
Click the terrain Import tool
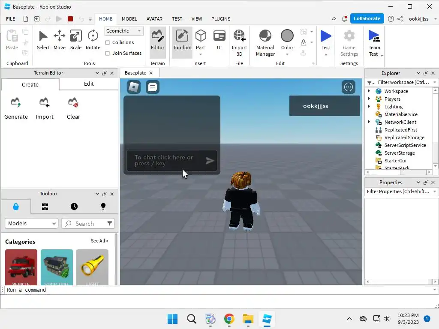44,108
